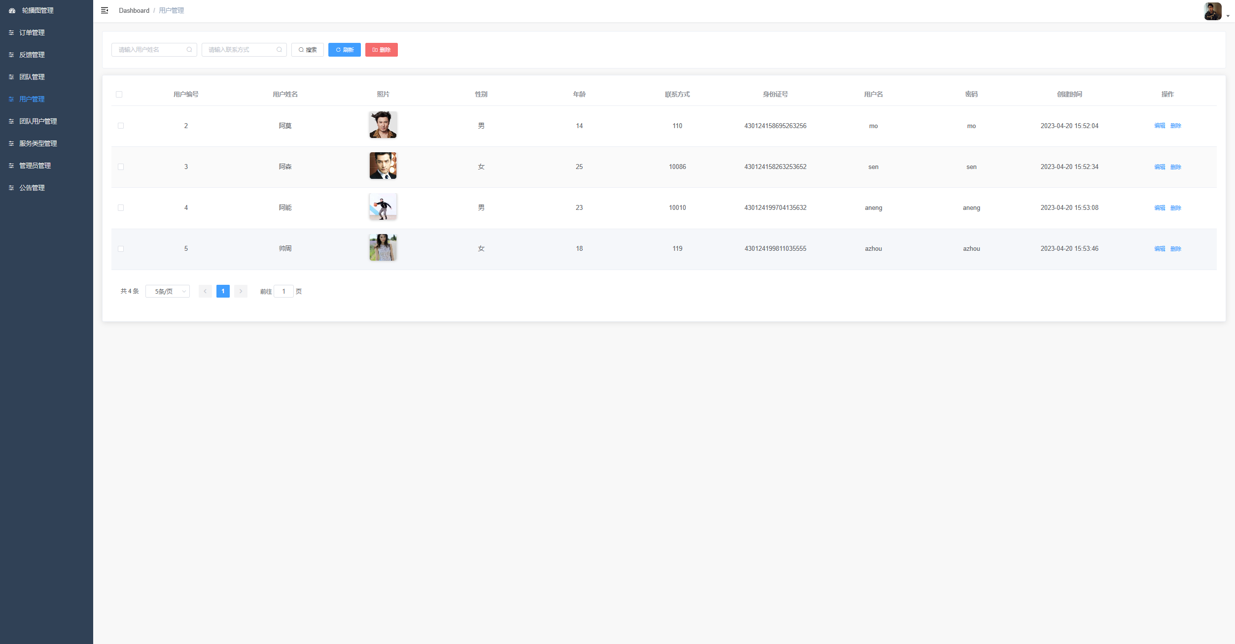The height and width of the screenshot is (644, 1235).
Task: Click the 前往 page number input
Action: coord(283,291)
